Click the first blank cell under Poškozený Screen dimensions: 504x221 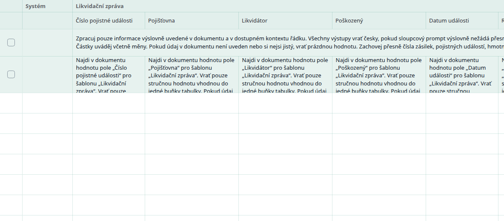379,103
